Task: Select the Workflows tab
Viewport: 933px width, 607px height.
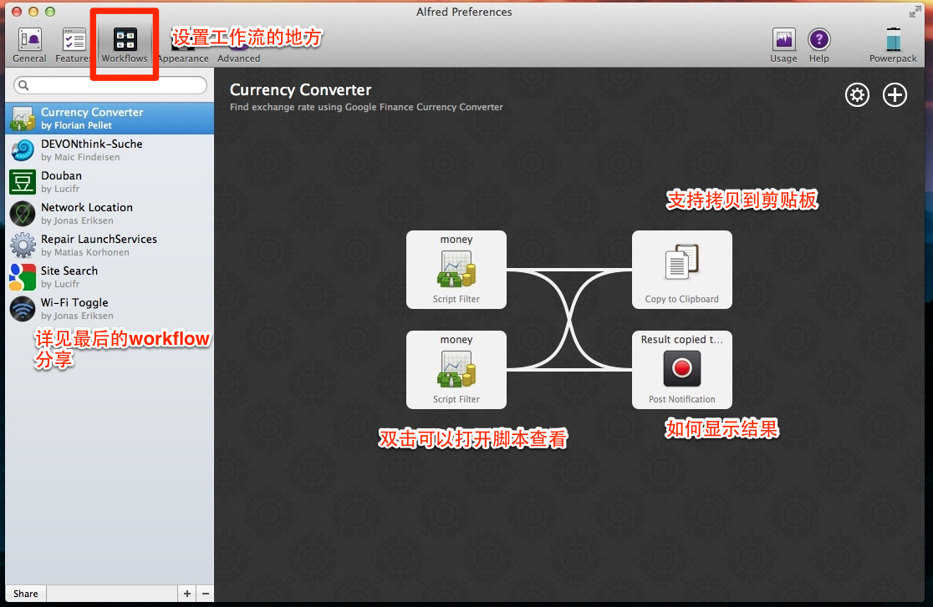Action: tap(125, 45)
